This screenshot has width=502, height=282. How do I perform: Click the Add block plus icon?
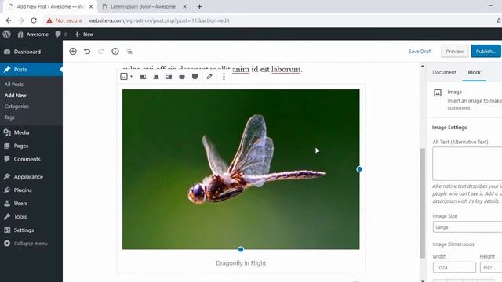point(73,51)
